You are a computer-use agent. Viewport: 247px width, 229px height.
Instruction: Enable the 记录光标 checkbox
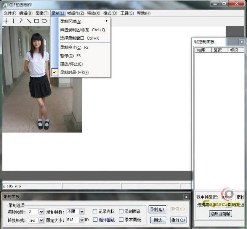[x=95, y=211]
